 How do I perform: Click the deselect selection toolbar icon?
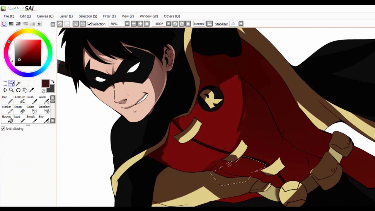[76, 24]
